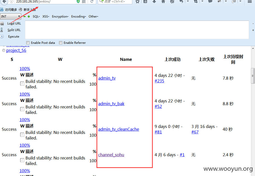Expand the Encryption dropdown menu

click(x=60, y=17)
